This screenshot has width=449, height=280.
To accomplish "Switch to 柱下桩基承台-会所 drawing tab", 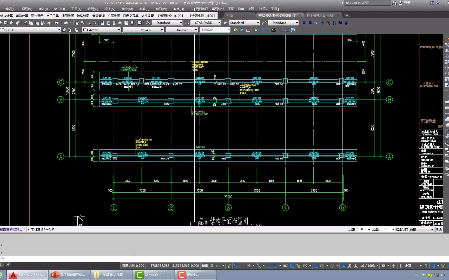I will [320, 16].
